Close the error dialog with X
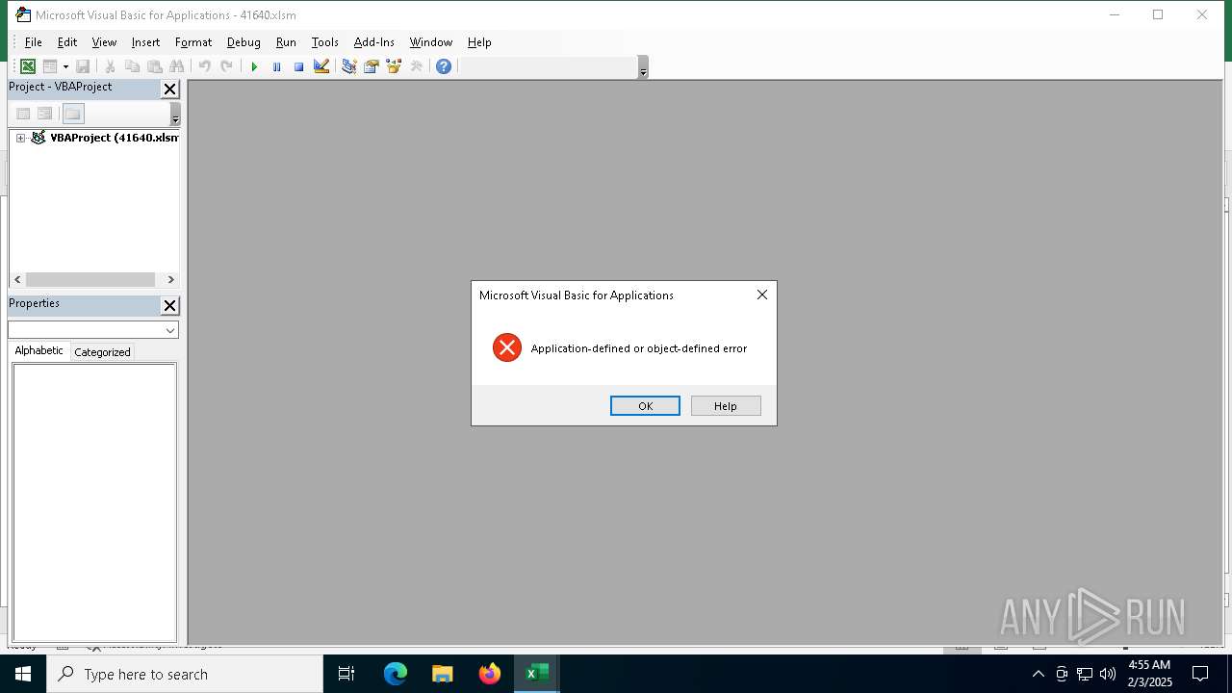This screenshot has width=1232, height=693. (762, 295)
